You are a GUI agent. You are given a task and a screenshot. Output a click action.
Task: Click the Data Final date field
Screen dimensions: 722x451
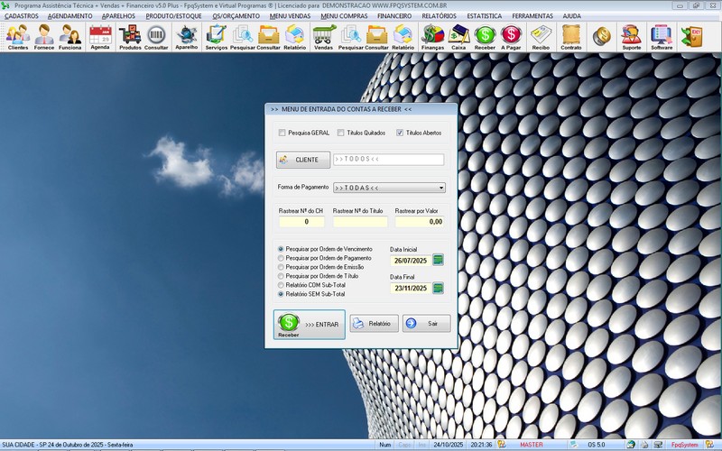pyautogui.click(x=411, y=288)
